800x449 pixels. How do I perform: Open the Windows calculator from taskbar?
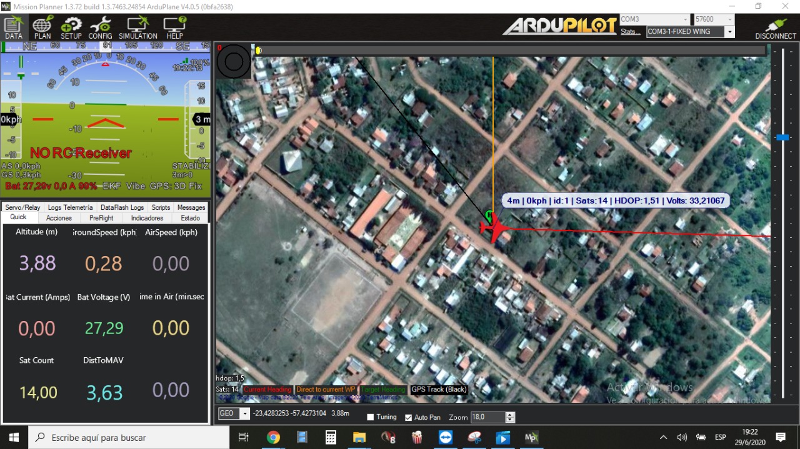click(x=331, y=437)
